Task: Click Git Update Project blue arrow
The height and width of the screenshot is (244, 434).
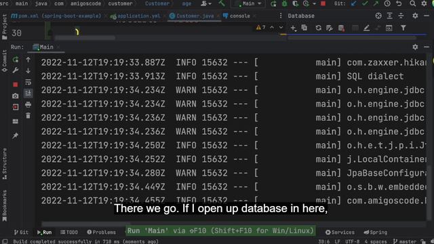Action: click(354, 3)
